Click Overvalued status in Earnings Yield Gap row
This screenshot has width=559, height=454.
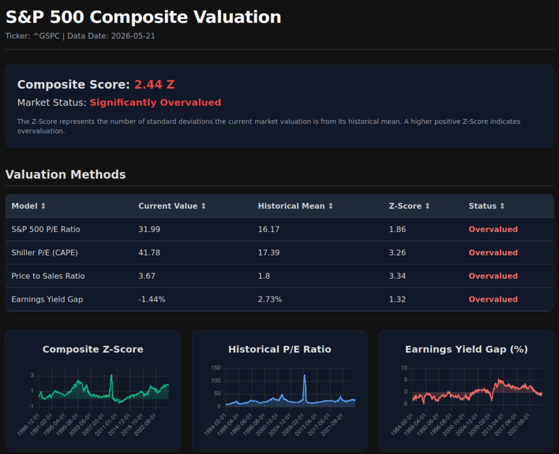pos(493,300)
